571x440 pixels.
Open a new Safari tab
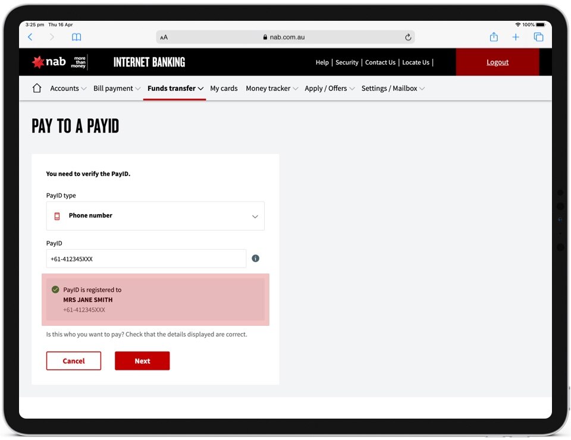[x=516, y=37]
